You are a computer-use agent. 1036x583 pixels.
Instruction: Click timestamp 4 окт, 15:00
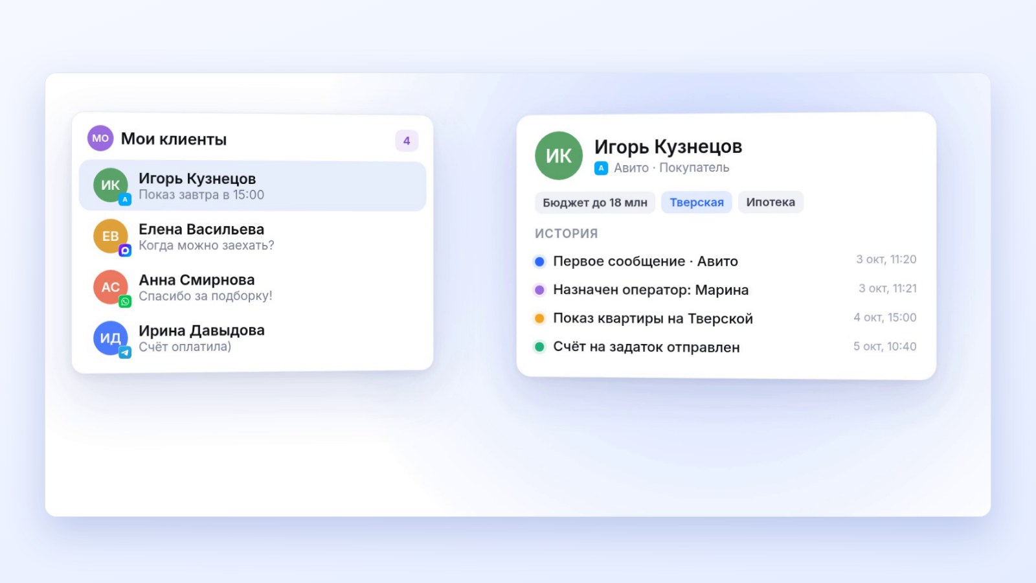[x=884, y=317]
